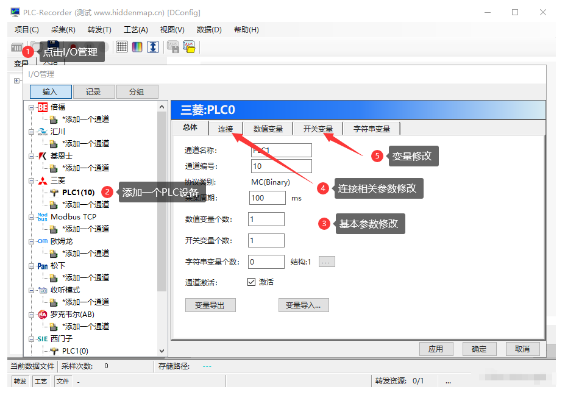Click the 应用 button

point(436,349)
